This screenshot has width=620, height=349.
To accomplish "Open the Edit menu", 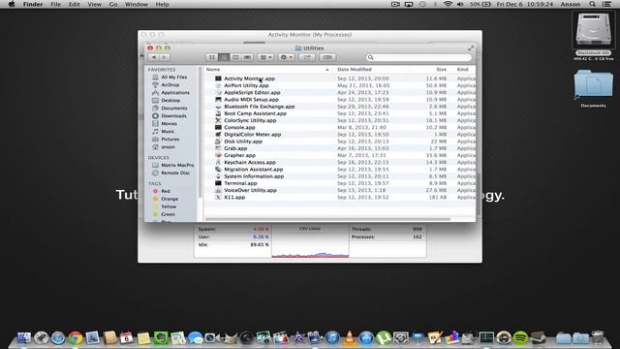I will [74, 4].
